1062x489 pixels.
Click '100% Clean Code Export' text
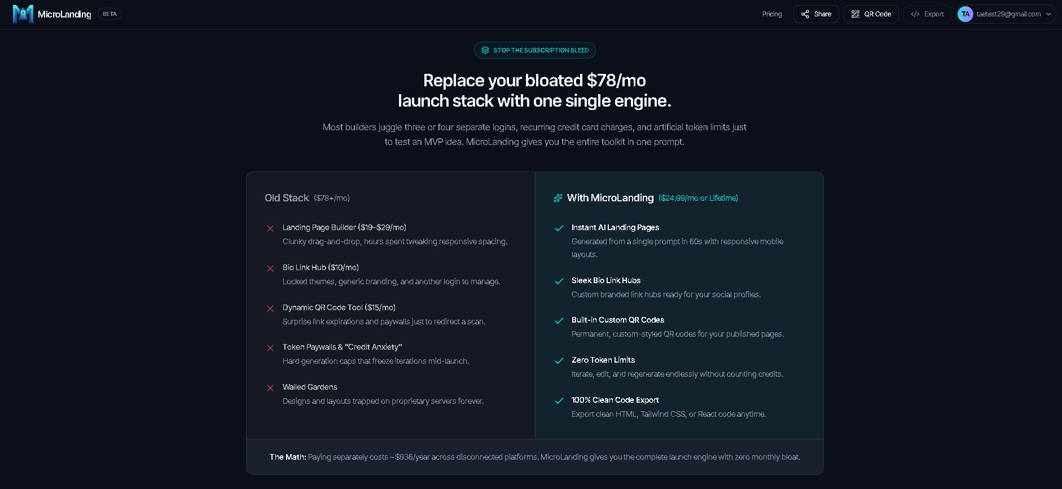pos(615,400)
